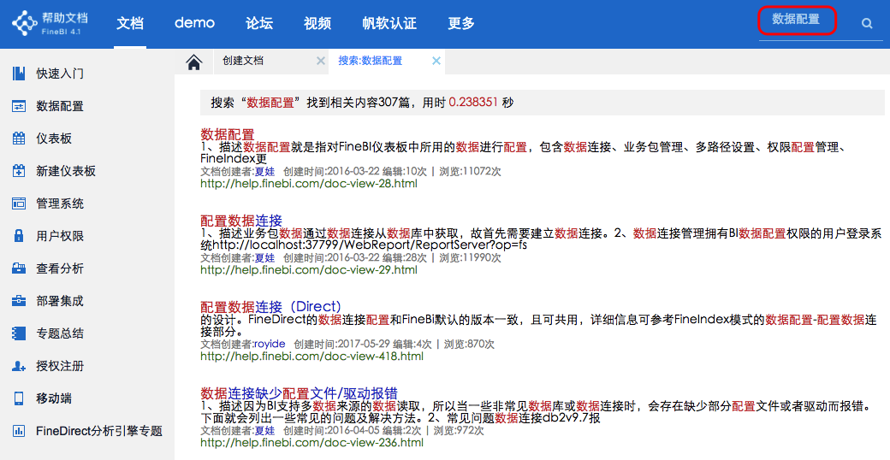Image resolution: width=890 pixels, height=460 pixels.
Task: Select 快速入门 in the sidebar
Action: click(60, 74)
